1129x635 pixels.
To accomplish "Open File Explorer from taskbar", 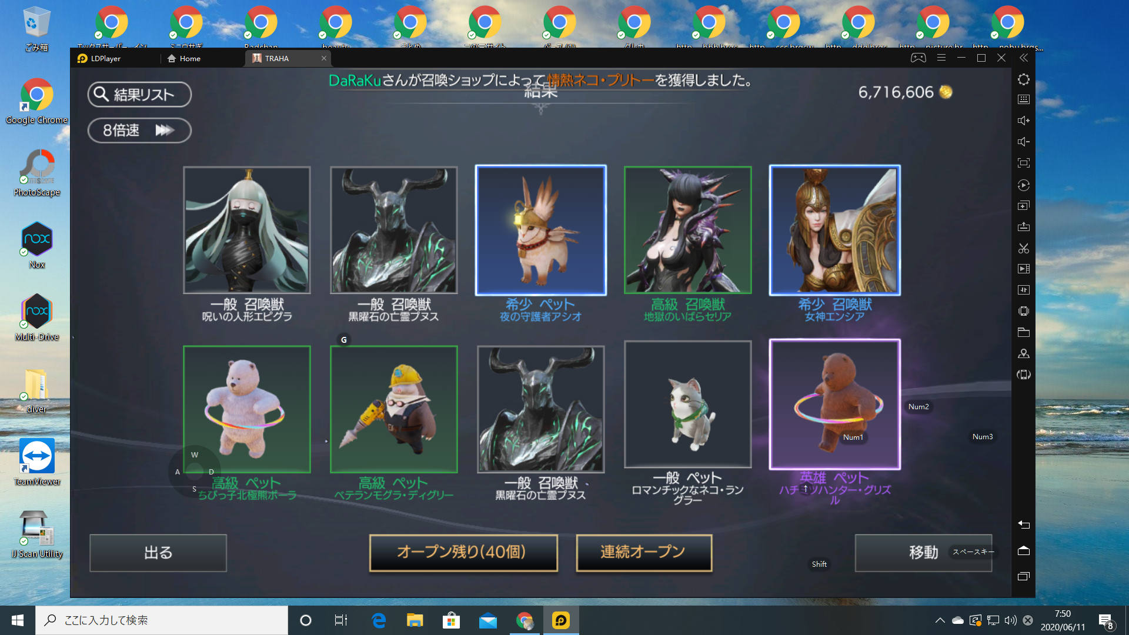I will coord(415,620).
